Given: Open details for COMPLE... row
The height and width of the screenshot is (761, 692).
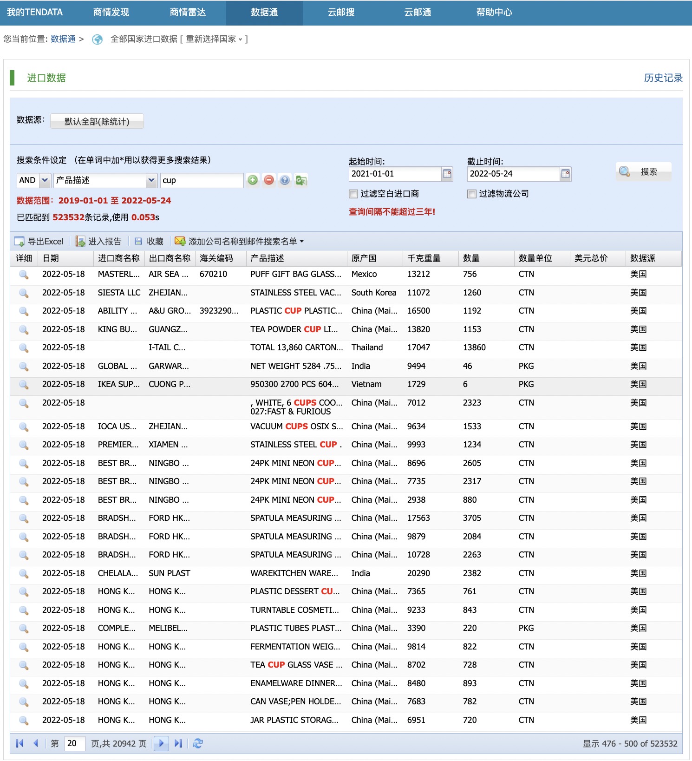Looking at the screenshot, I should pos(24,629).
